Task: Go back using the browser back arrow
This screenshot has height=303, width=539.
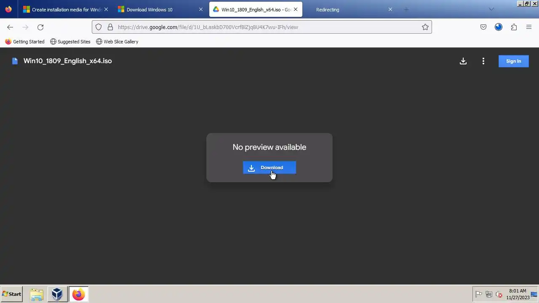Action: (10, 27)
